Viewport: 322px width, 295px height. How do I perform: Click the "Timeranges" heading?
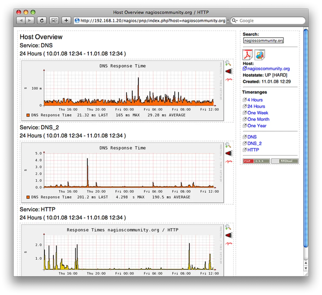pos(254,92)
